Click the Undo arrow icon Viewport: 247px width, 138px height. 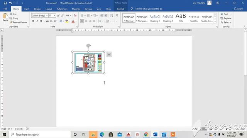coord(10,3)
